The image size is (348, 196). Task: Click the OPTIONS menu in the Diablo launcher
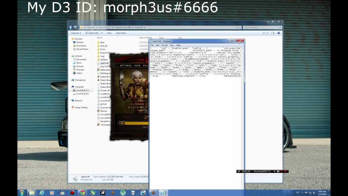126,66
